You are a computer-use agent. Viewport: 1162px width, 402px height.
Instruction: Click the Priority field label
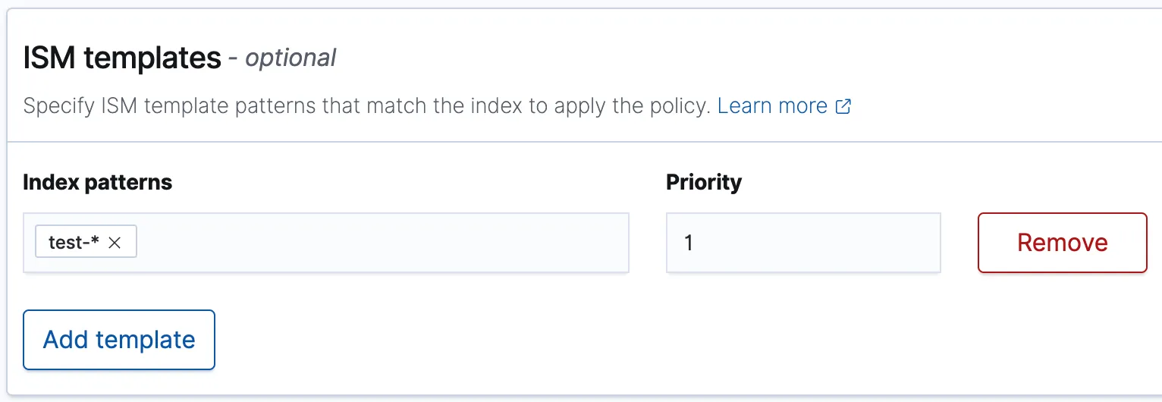704,182
